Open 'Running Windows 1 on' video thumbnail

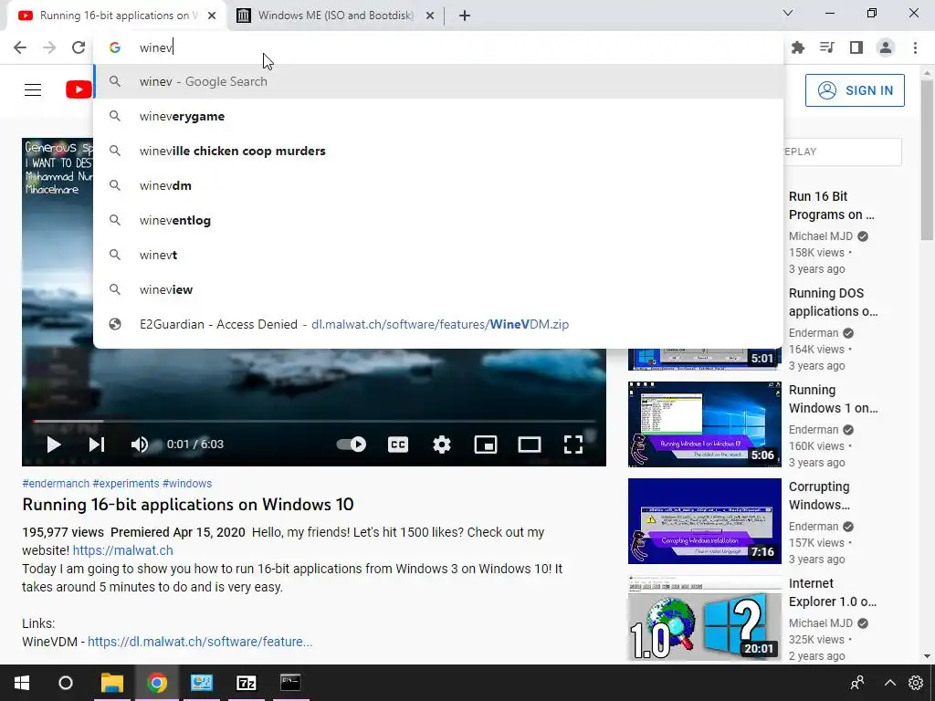click(x=704, y=424)
